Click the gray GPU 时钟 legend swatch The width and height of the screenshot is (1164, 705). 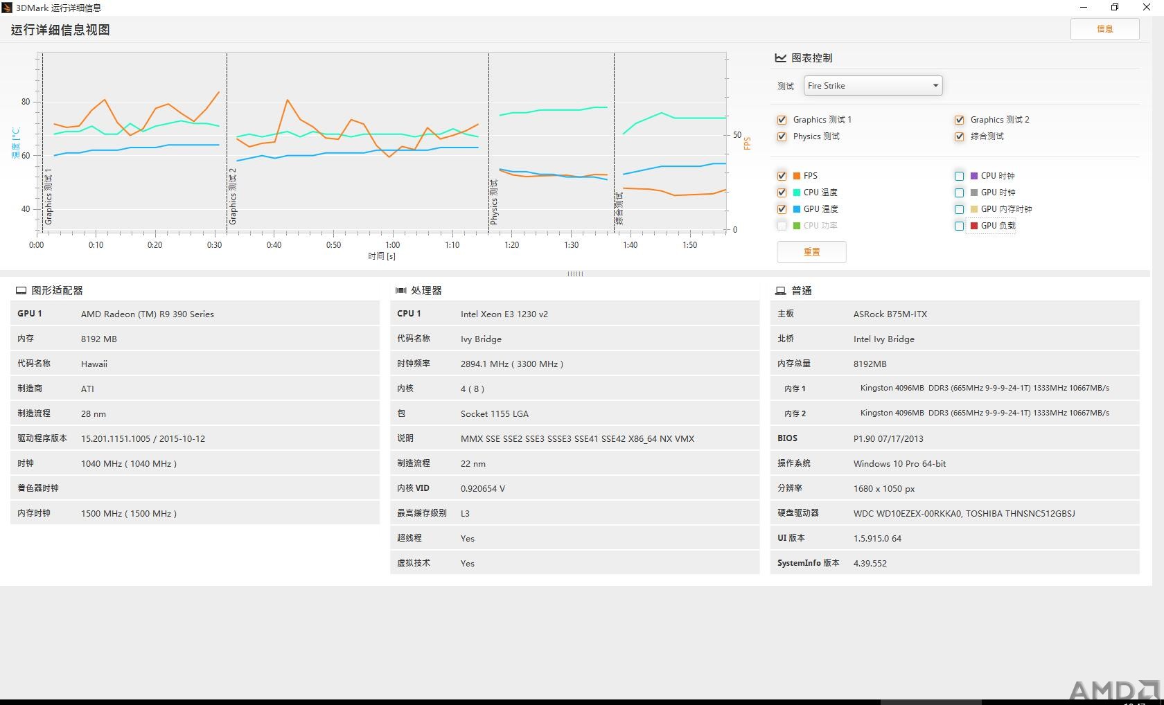pyautogui.click(x=974, y=193)
